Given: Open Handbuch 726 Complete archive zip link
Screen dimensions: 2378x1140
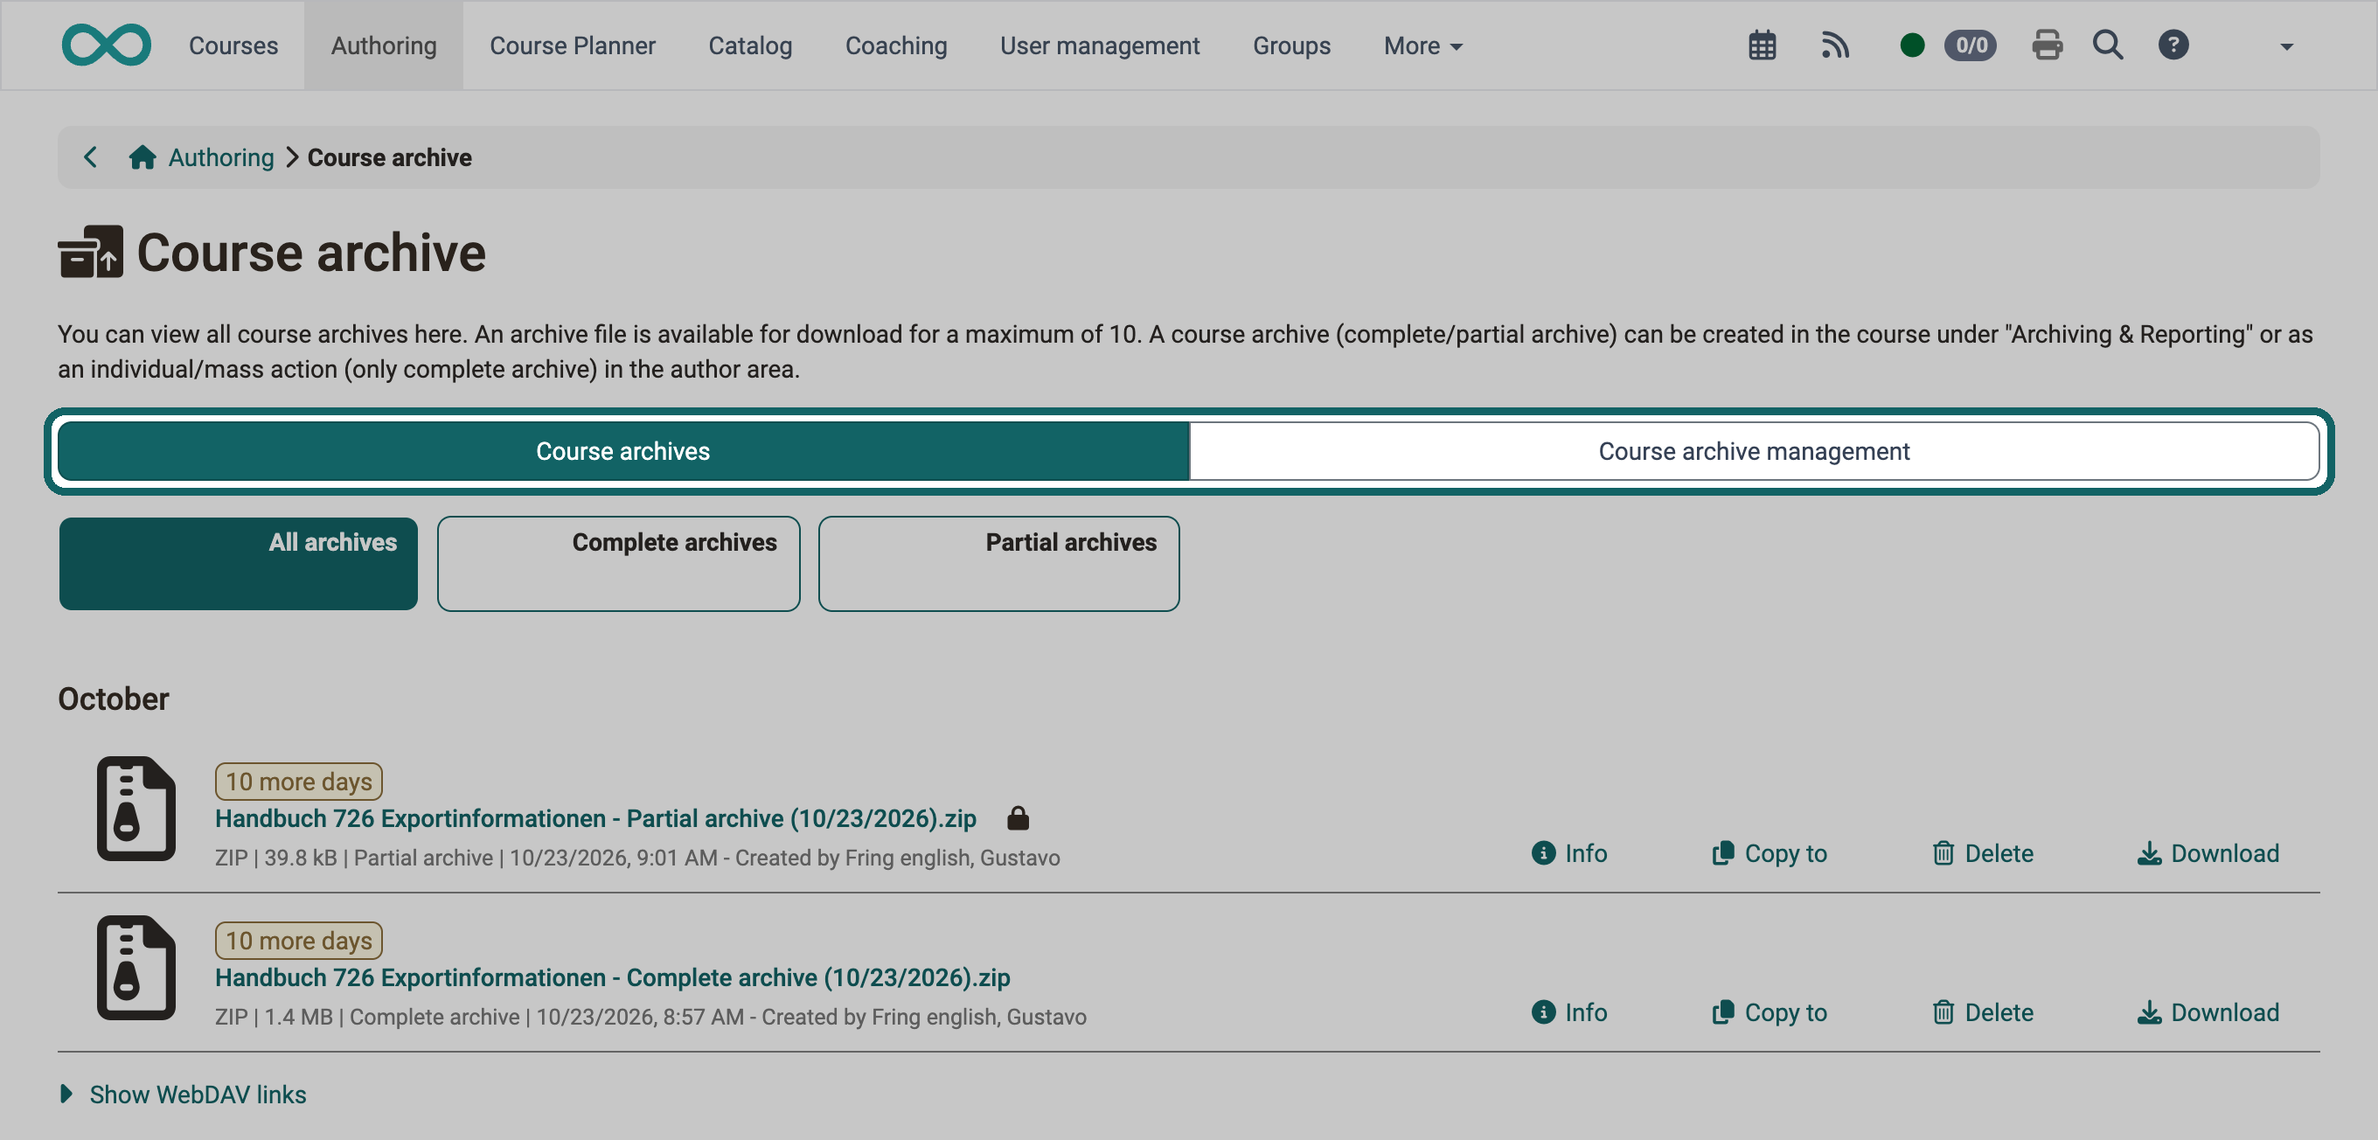Looking at the screenshot, I should [x=613, y=977].
